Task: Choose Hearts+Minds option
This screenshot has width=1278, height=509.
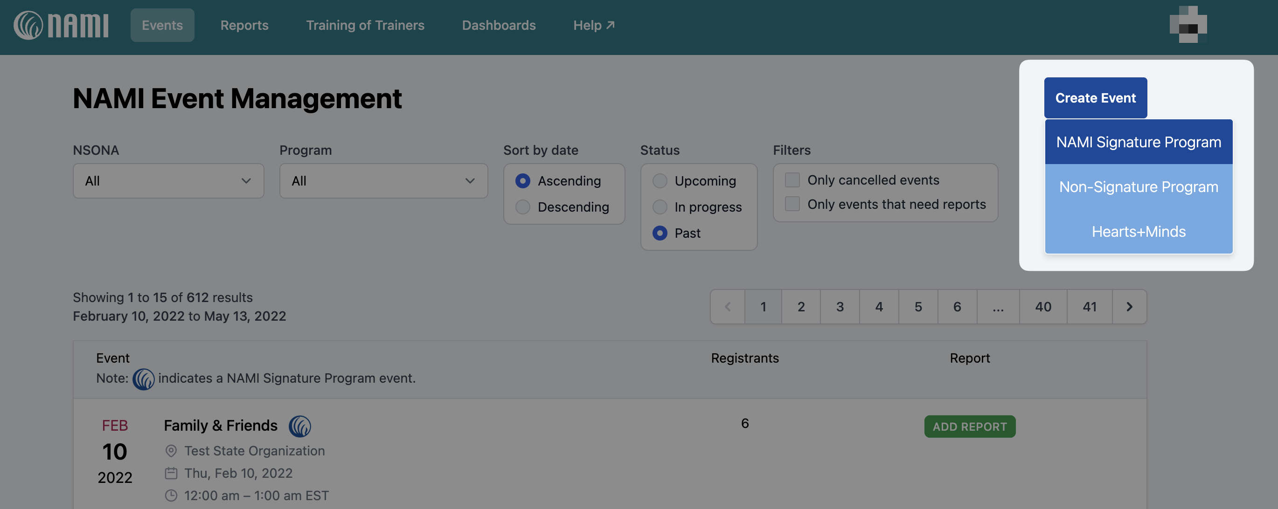Action: click(1139, 232)
